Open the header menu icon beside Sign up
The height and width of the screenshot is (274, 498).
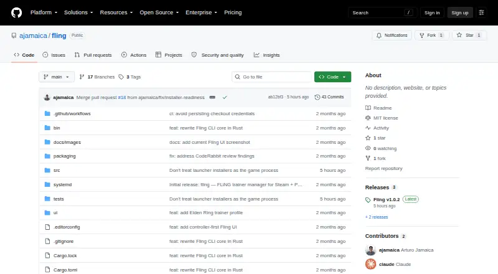pos(481,12)
